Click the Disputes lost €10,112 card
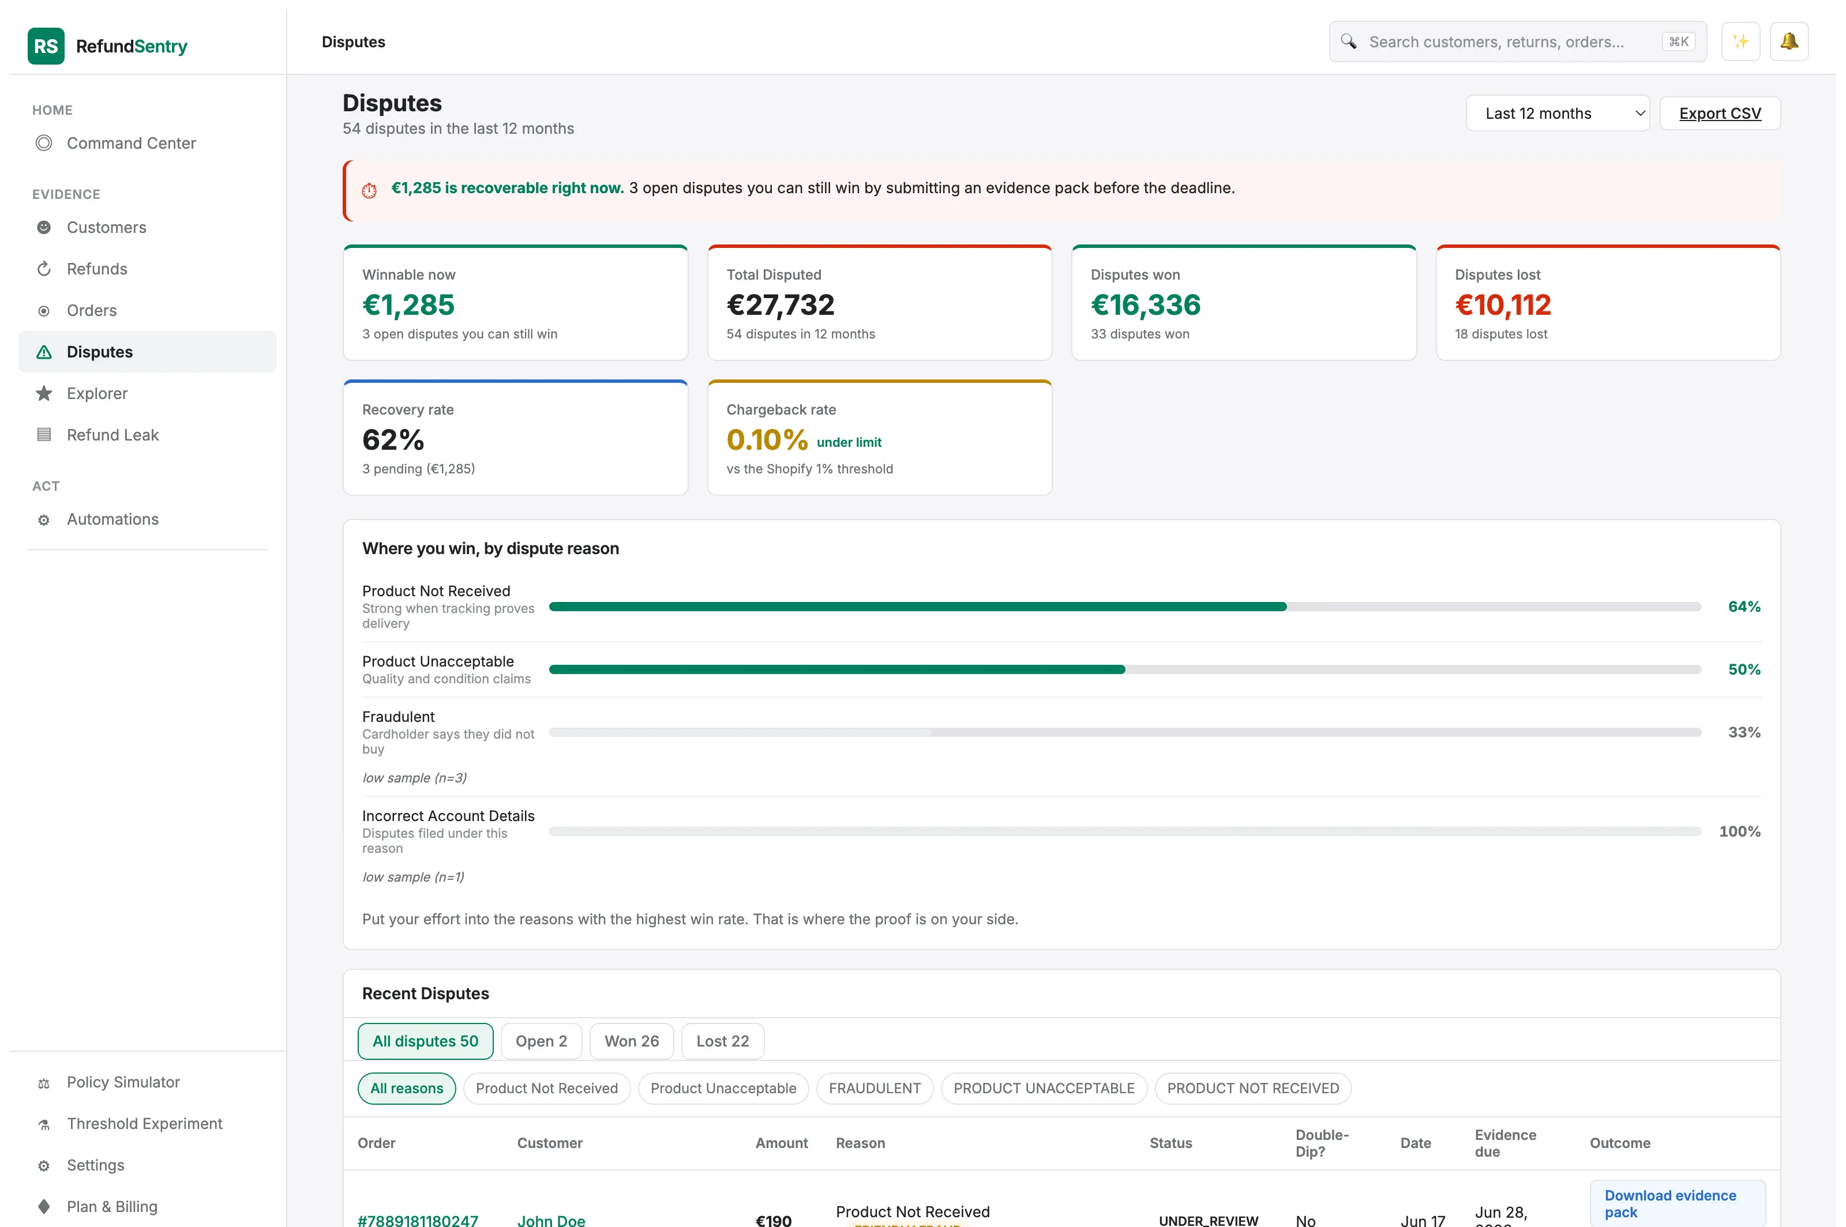1846x1227 pixels. (x=1608, y=304)
